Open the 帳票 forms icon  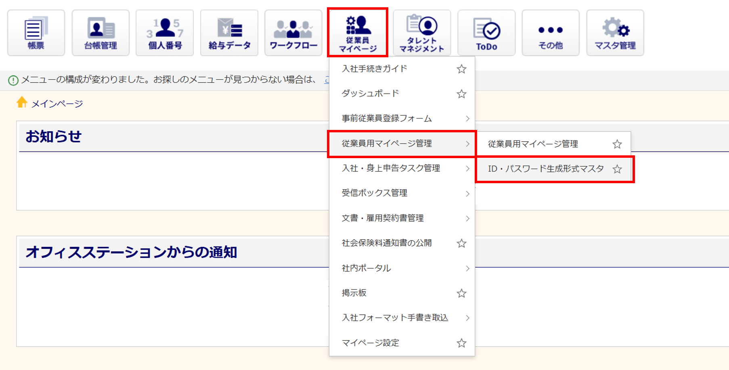(x=36, y=33)
